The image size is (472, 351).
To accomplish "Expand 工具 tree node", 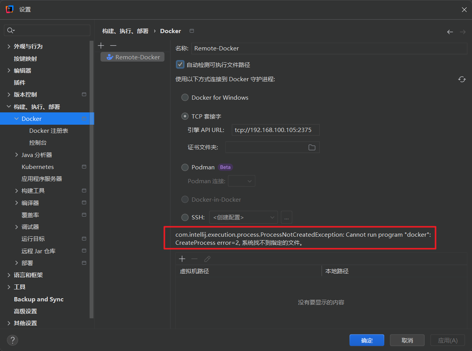I will pos(9,287).
